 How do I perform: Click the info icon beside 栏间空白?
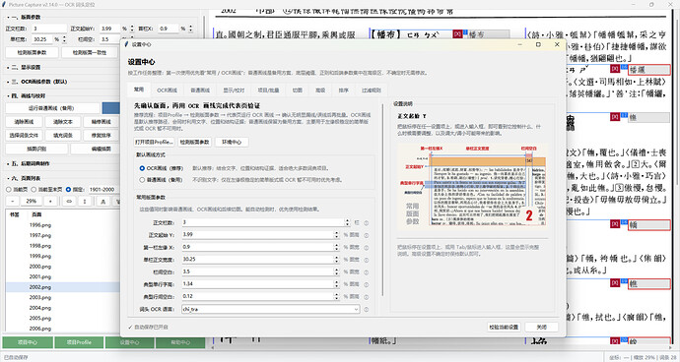point(366,271)
